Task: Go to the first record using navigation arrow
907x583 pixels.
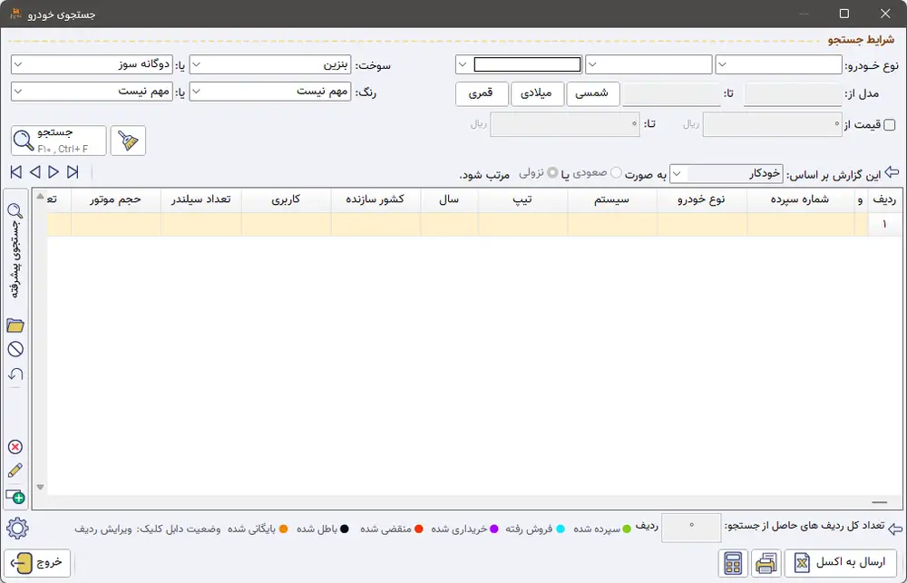Action: [16, 172]
